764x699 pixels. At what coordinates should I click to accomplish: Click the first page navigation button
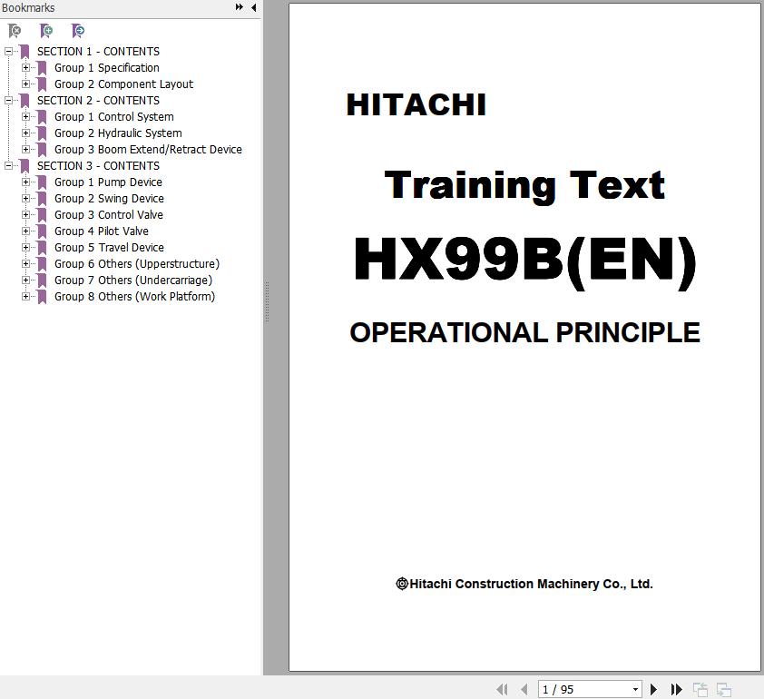[502, 690]
